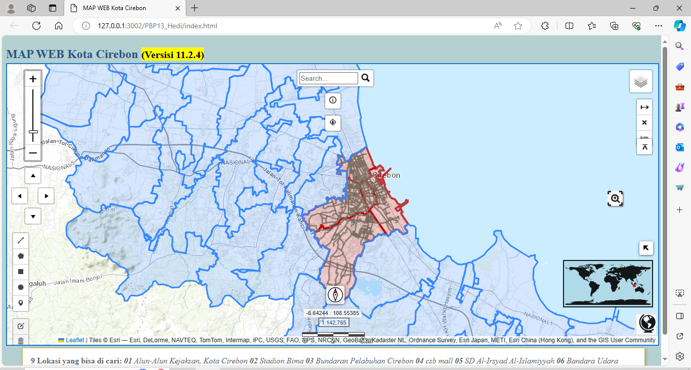
Task: Toggle the minimap with the arrow button
Action: (646, 248)
